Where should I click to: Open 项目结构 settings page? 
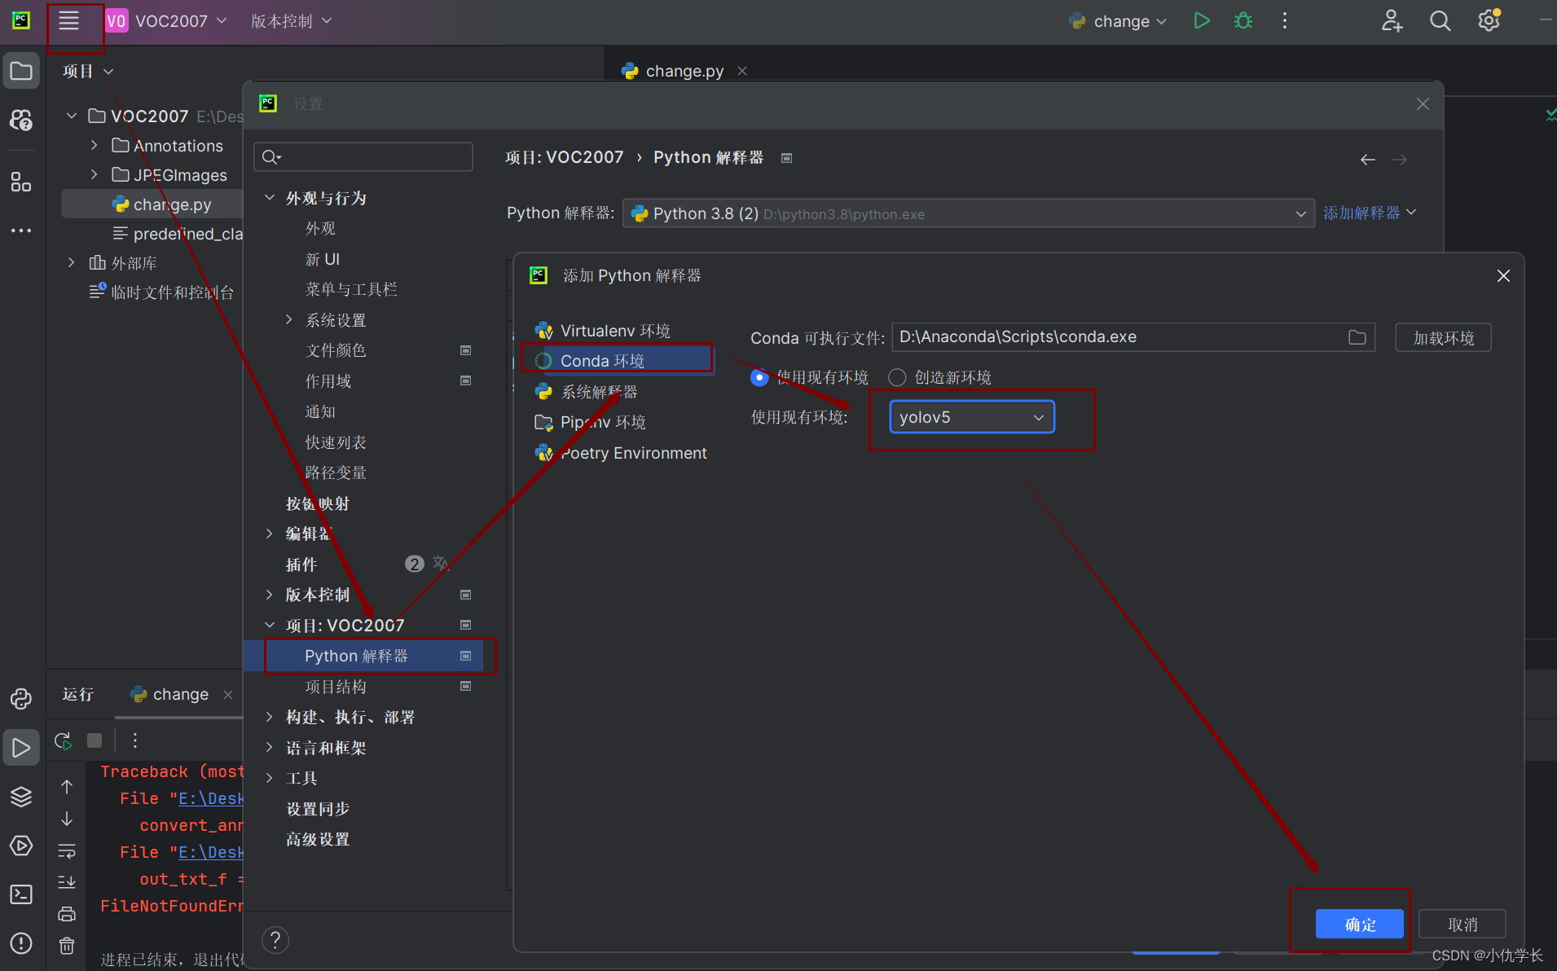336,687
